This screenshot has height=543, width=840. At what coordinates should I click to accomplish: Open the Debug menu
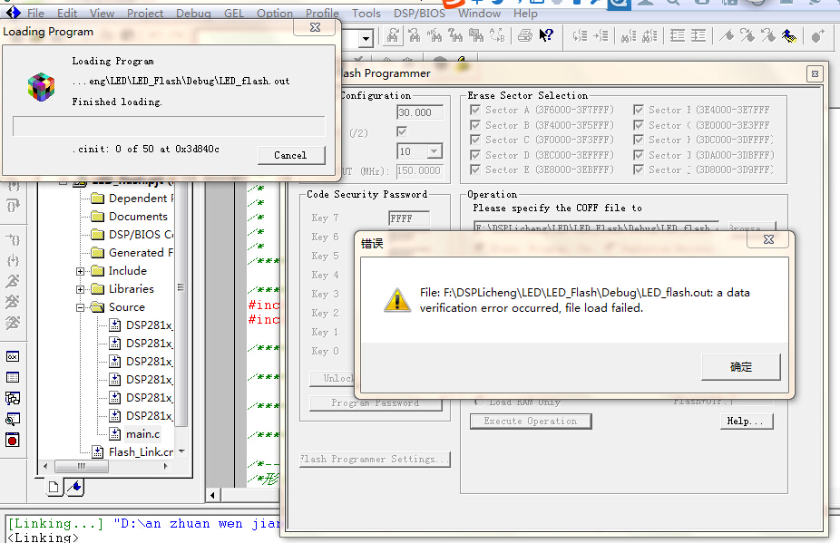193,13
